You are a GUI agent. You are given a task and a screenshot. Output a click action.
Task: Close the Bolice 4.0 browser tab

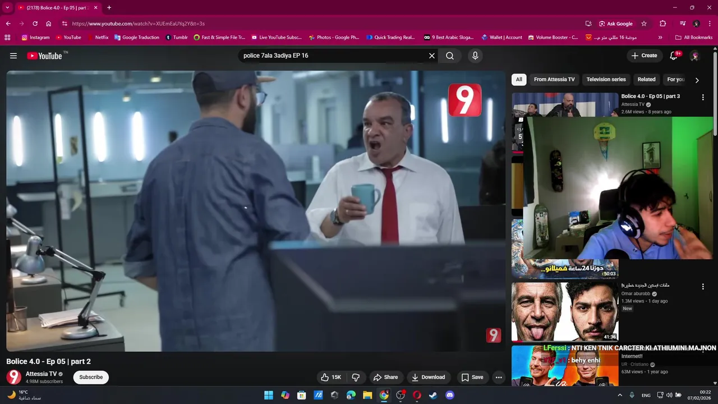click(x=95, y=8)
